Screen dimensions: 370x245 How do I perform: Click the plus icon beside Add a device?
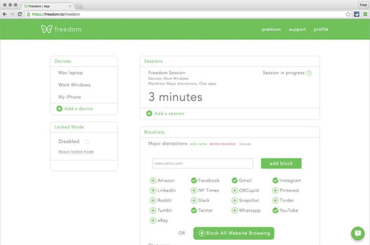coord(59,109)
